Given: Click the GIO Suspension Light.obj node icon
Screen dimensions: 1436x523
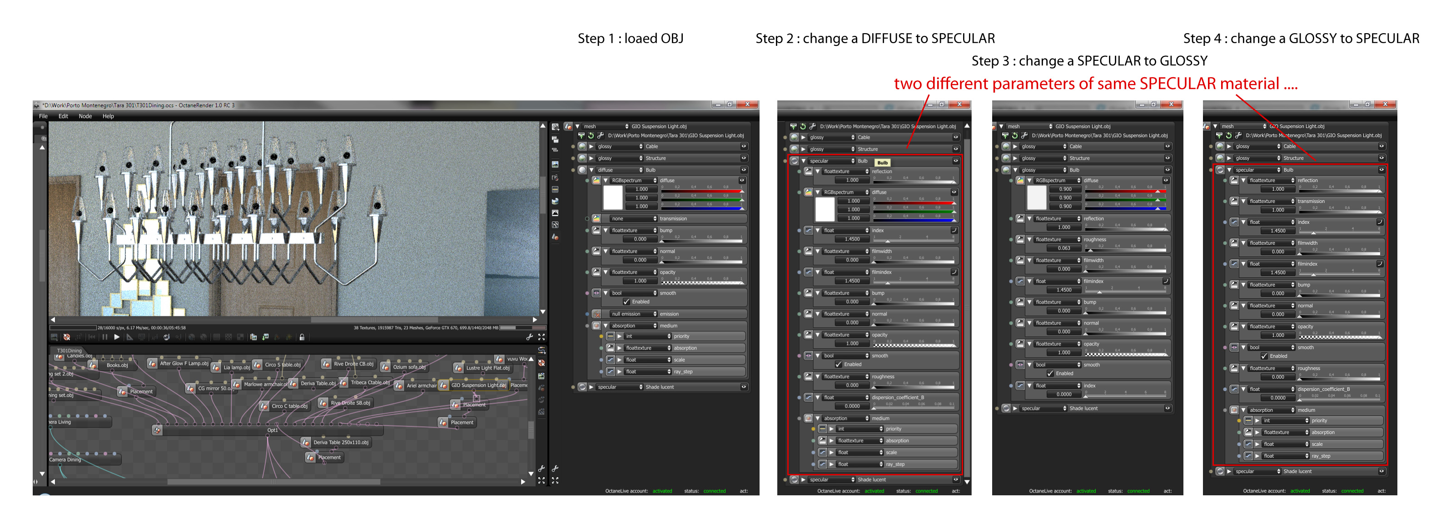Looking at the screenshot, I should 443,385.
